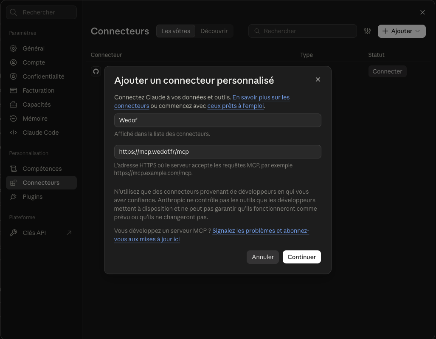Select the Facturation card icon
Screen dimensions: 436x339
coord(13,90)
